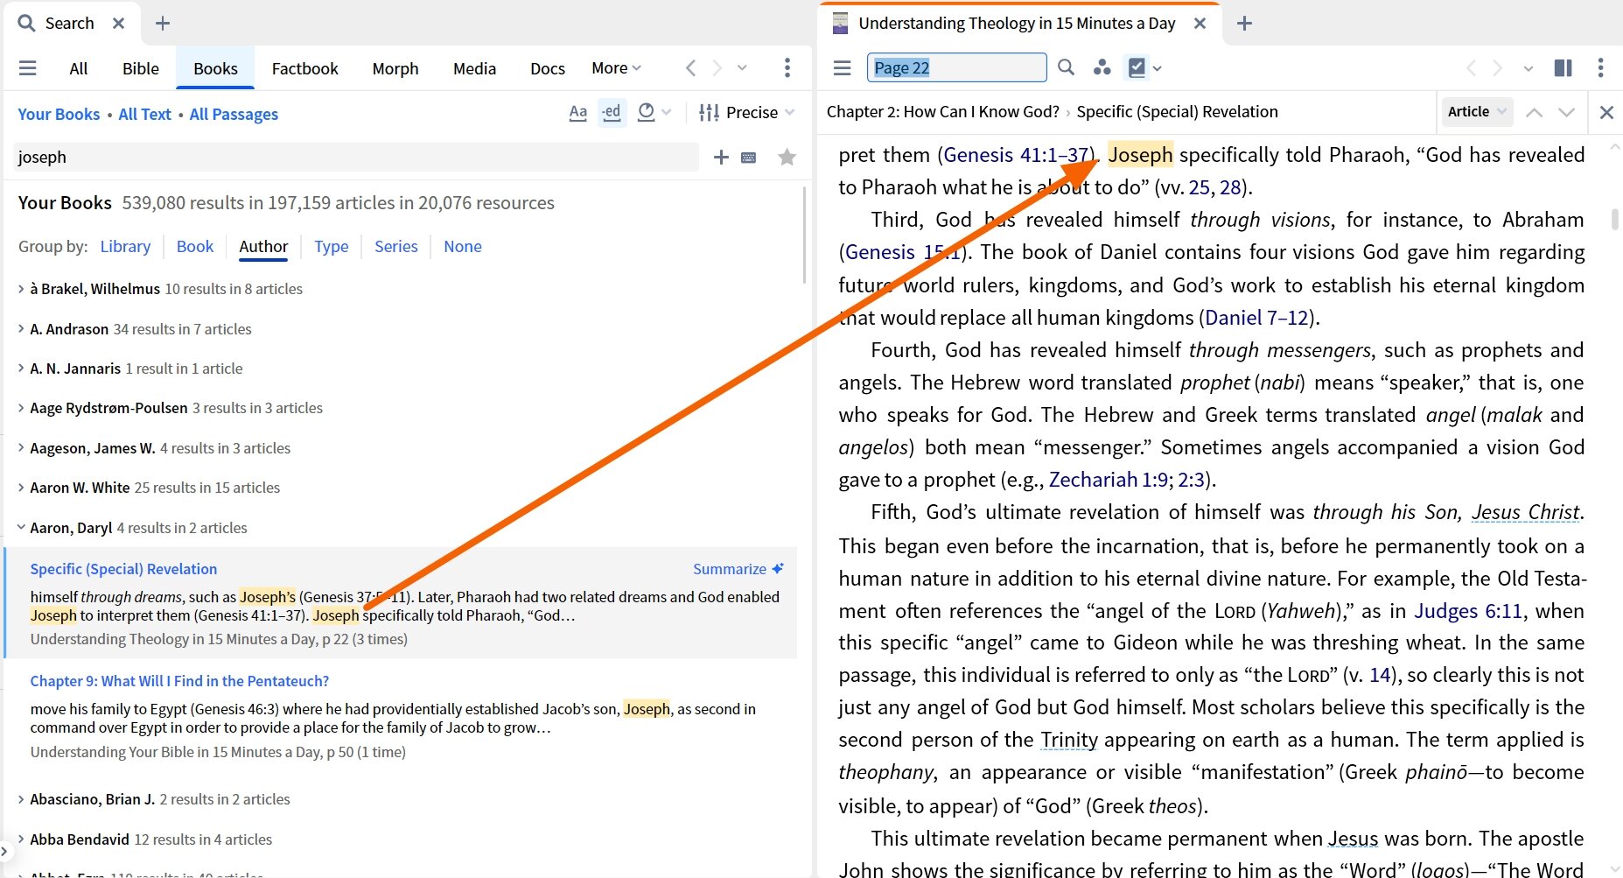Toggle multi-column layout icon in book panel

coord(1563,67)
